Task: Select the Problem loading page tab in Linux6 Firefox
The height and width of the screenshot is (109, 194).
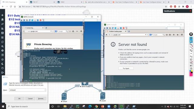Action: pyautogui.click(x=116, y=31)
